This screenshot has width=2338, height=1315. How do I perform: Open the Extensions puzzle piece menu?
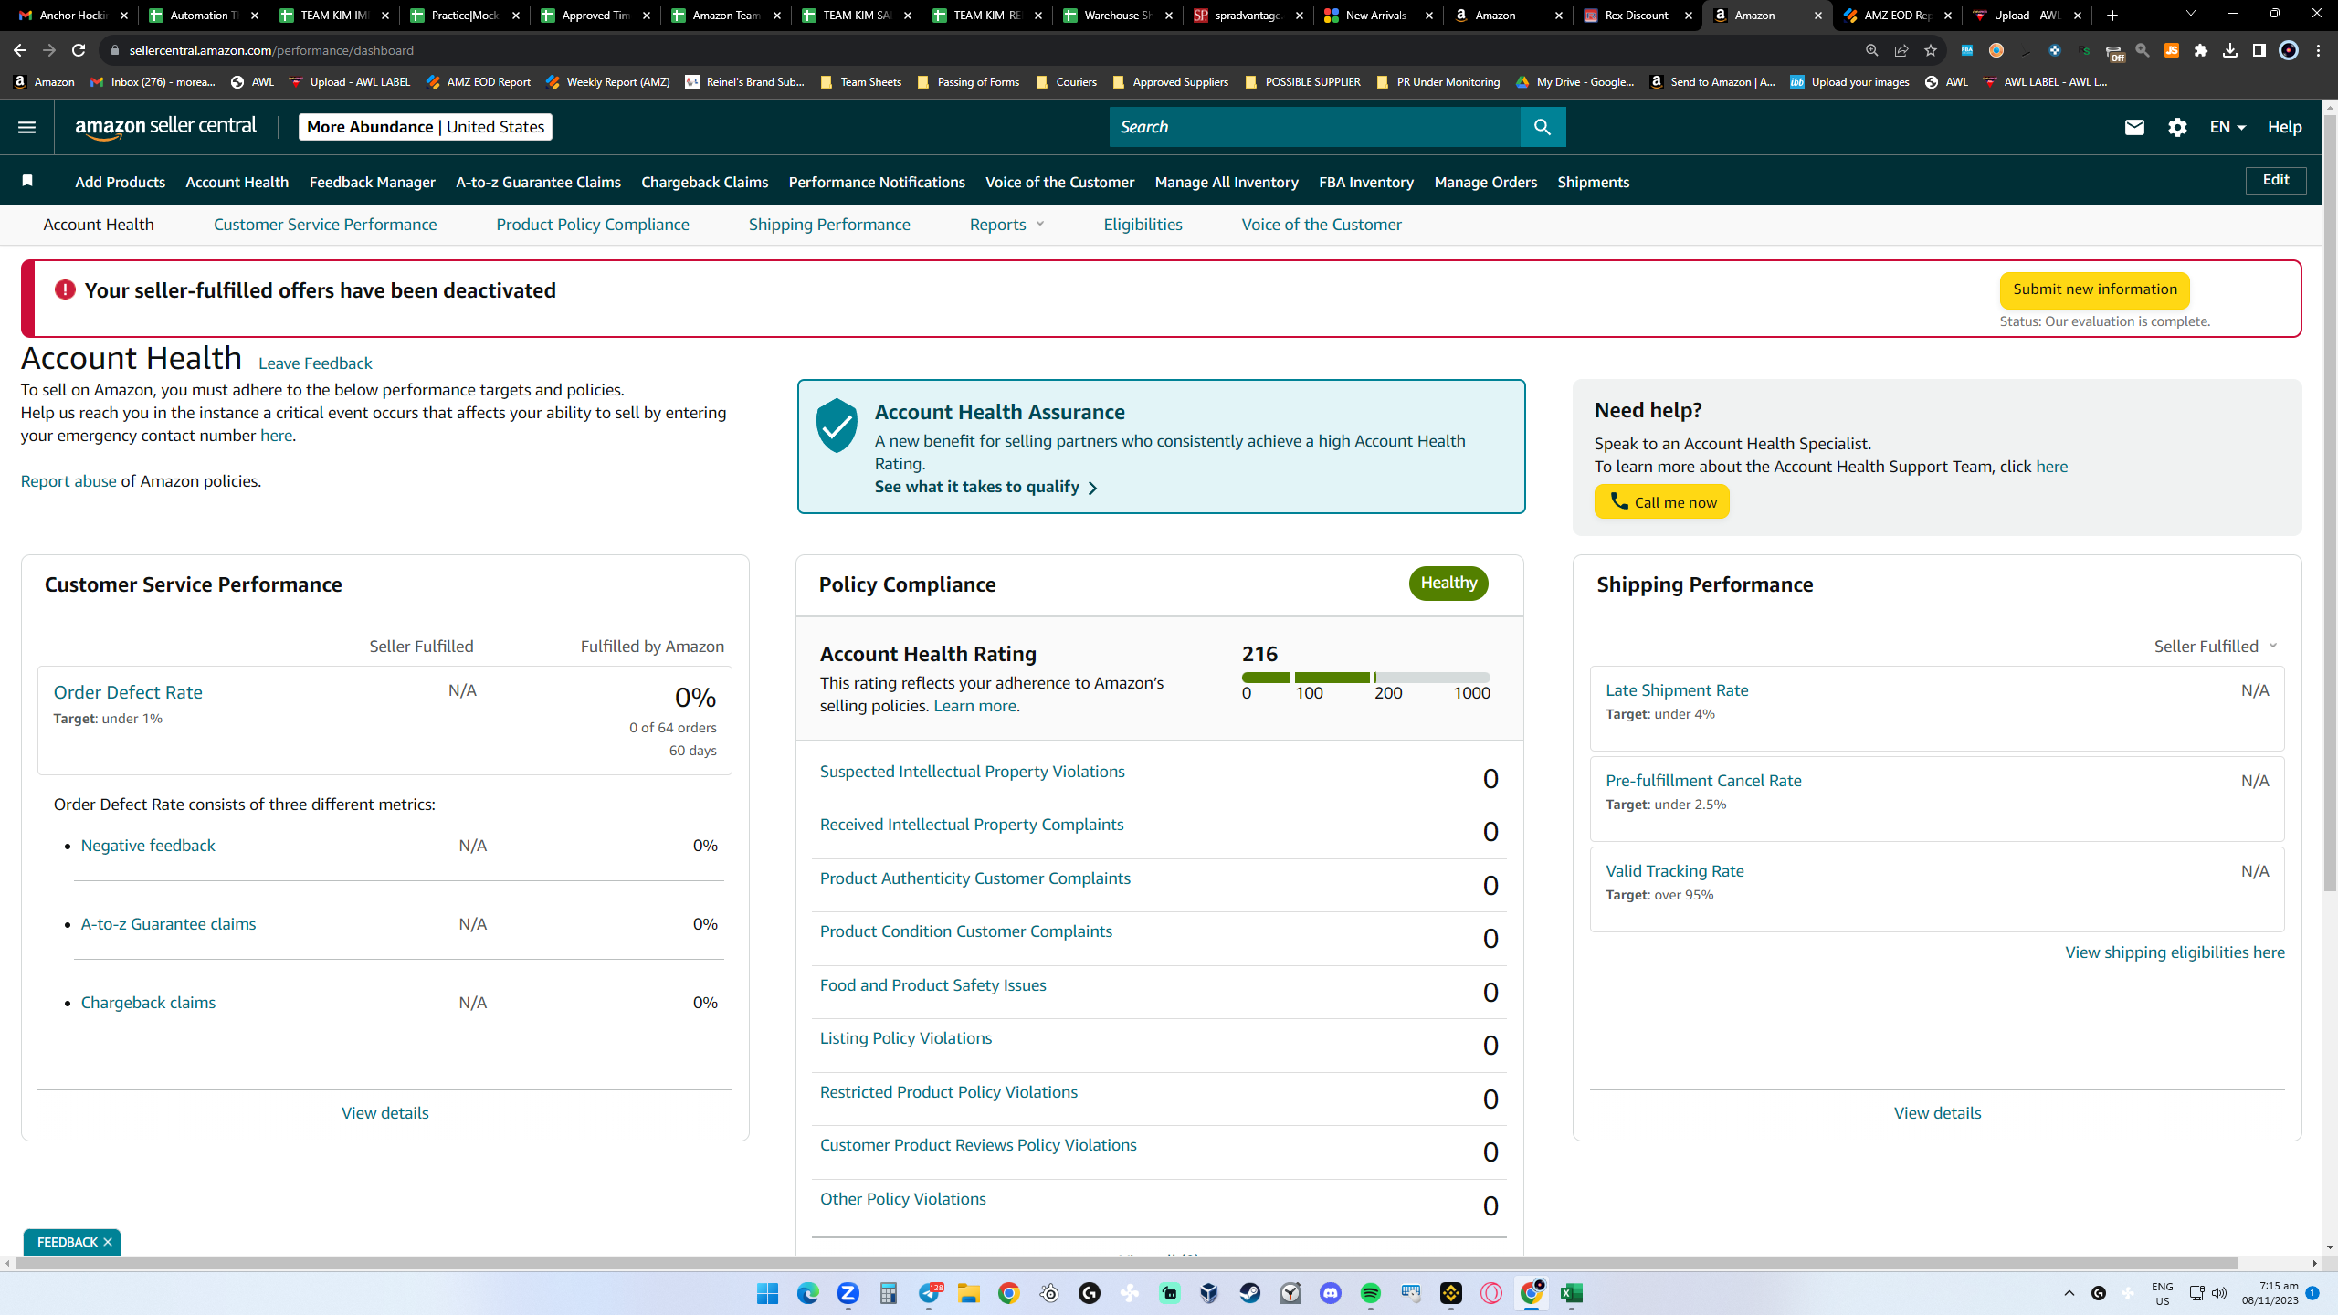(2201, 50)
